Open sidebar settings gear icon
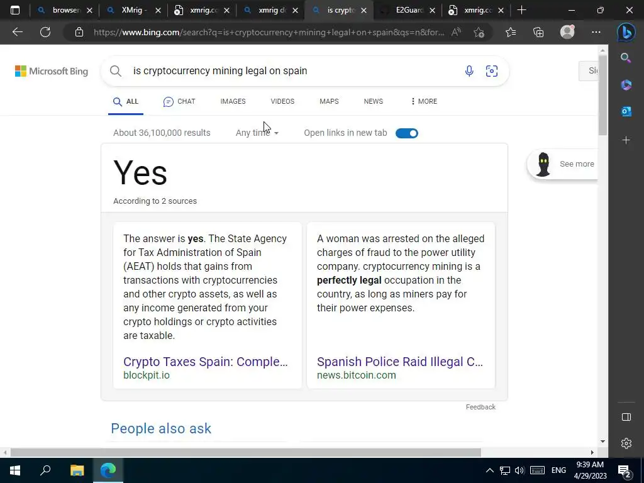 tap(626, 443)
